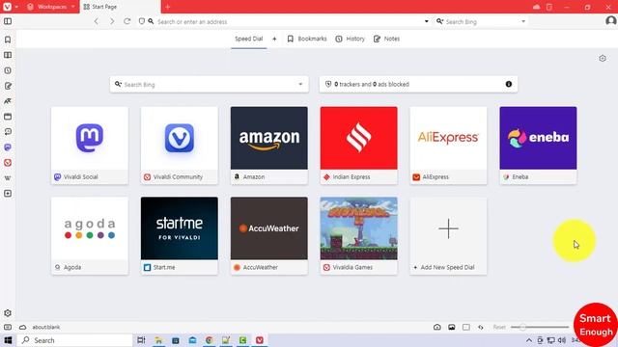Screen dimensions: 618x347
Task: Click the zoom Reset button
Action: [x=499, y=327]
